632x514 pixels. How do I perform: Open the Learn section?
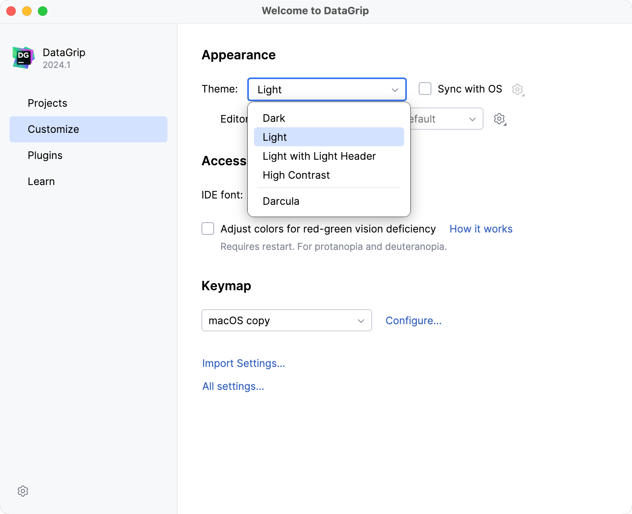pos(41,181)
